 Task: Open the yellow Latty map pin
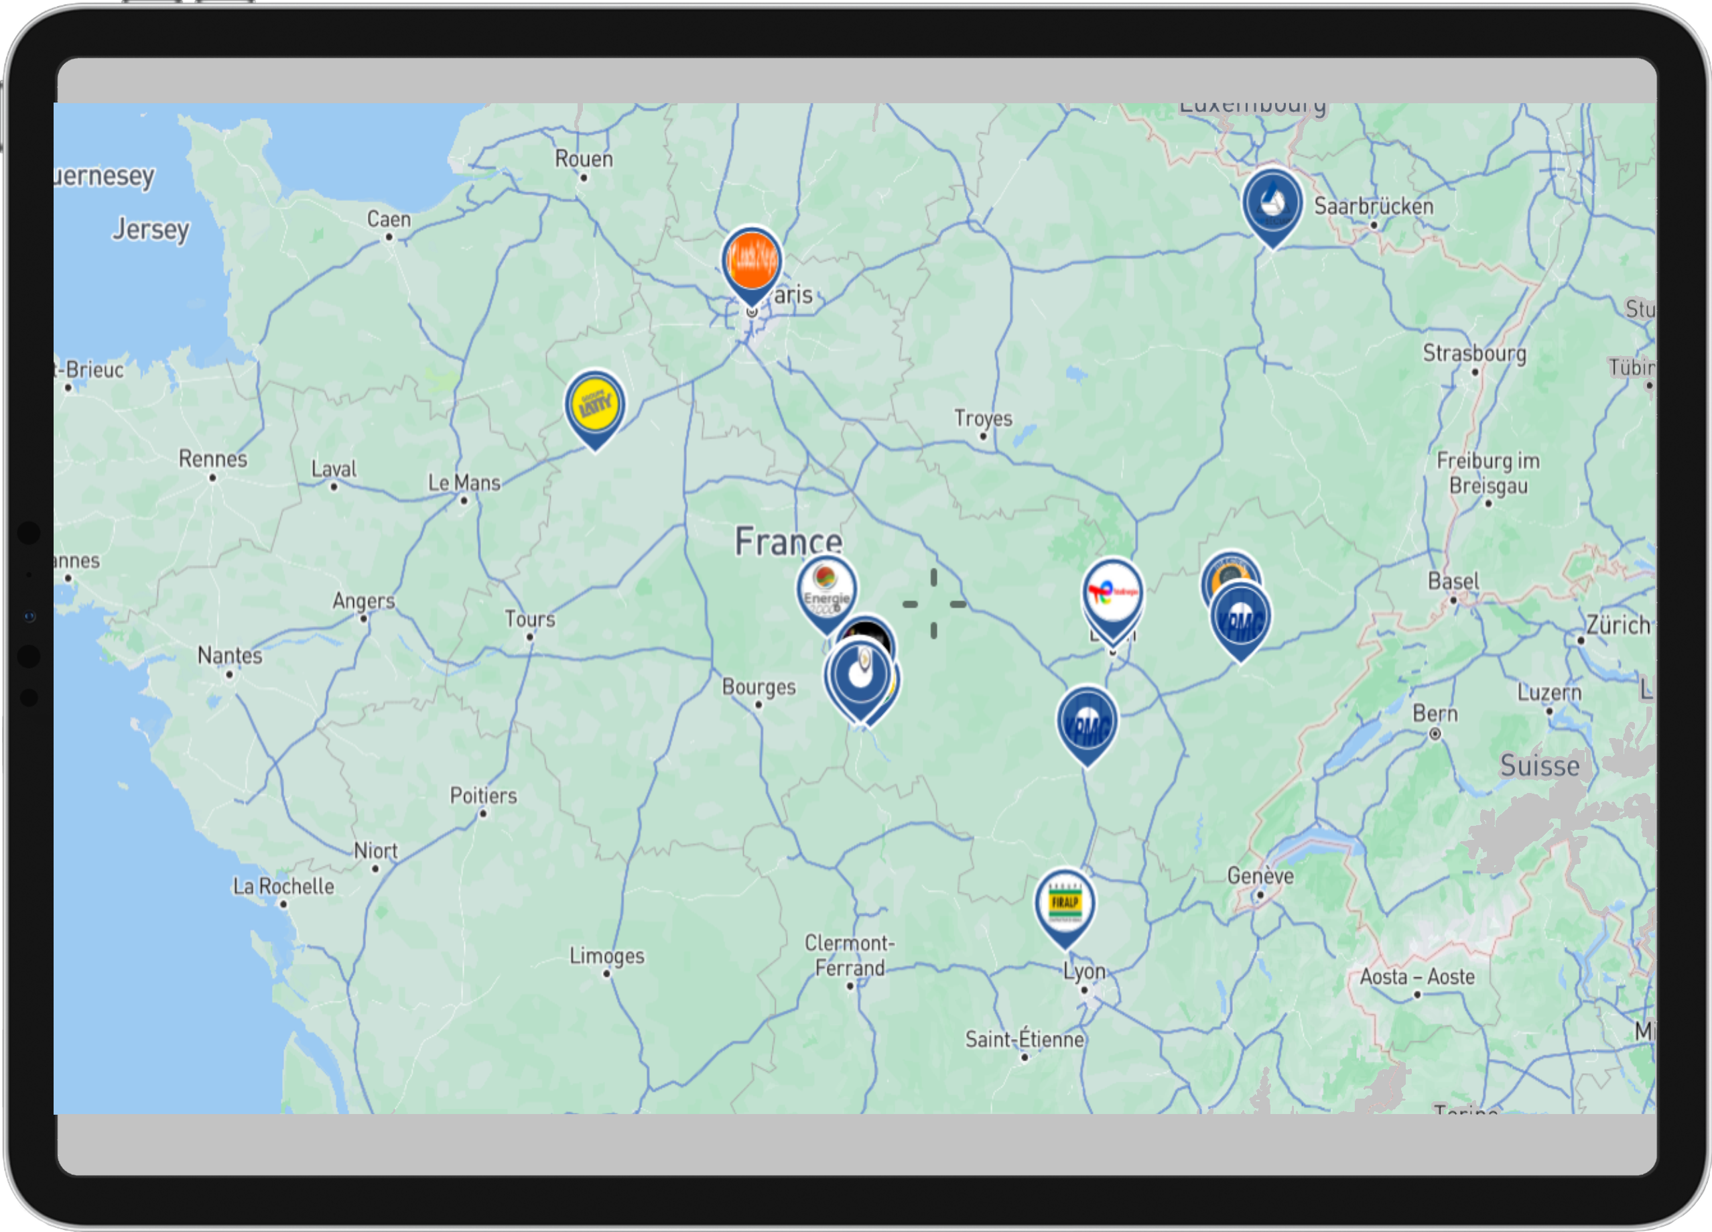tap(595, 404)
